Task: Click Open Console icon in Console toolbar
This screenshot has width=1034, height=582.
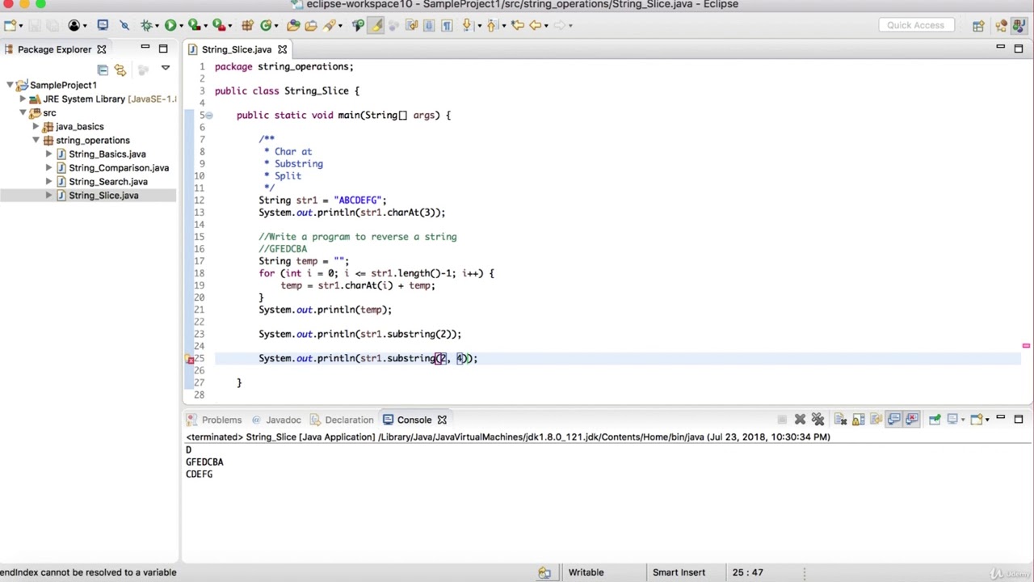Action: (x=977, y=420)
